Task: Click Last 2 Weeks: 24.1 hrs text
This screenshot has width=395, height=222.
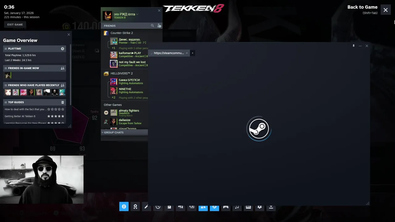Action: [x=18, y=60]
